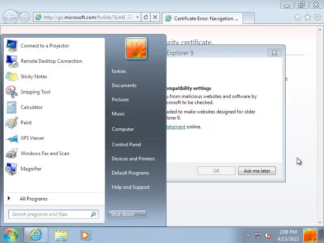Open forkies user folder
This screenshot has width=324, height=243.
pos(119,71)
